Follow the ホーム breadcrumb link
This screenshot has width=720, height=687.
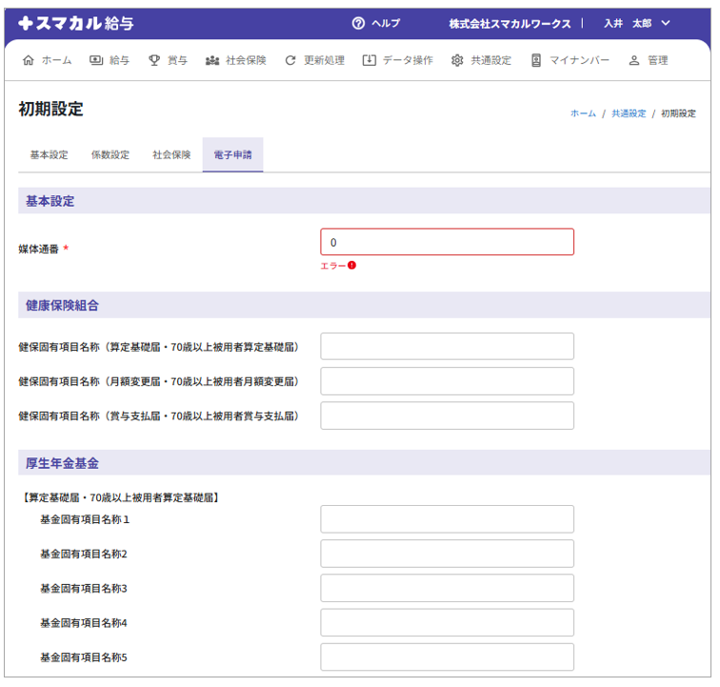tap(583, 113)
